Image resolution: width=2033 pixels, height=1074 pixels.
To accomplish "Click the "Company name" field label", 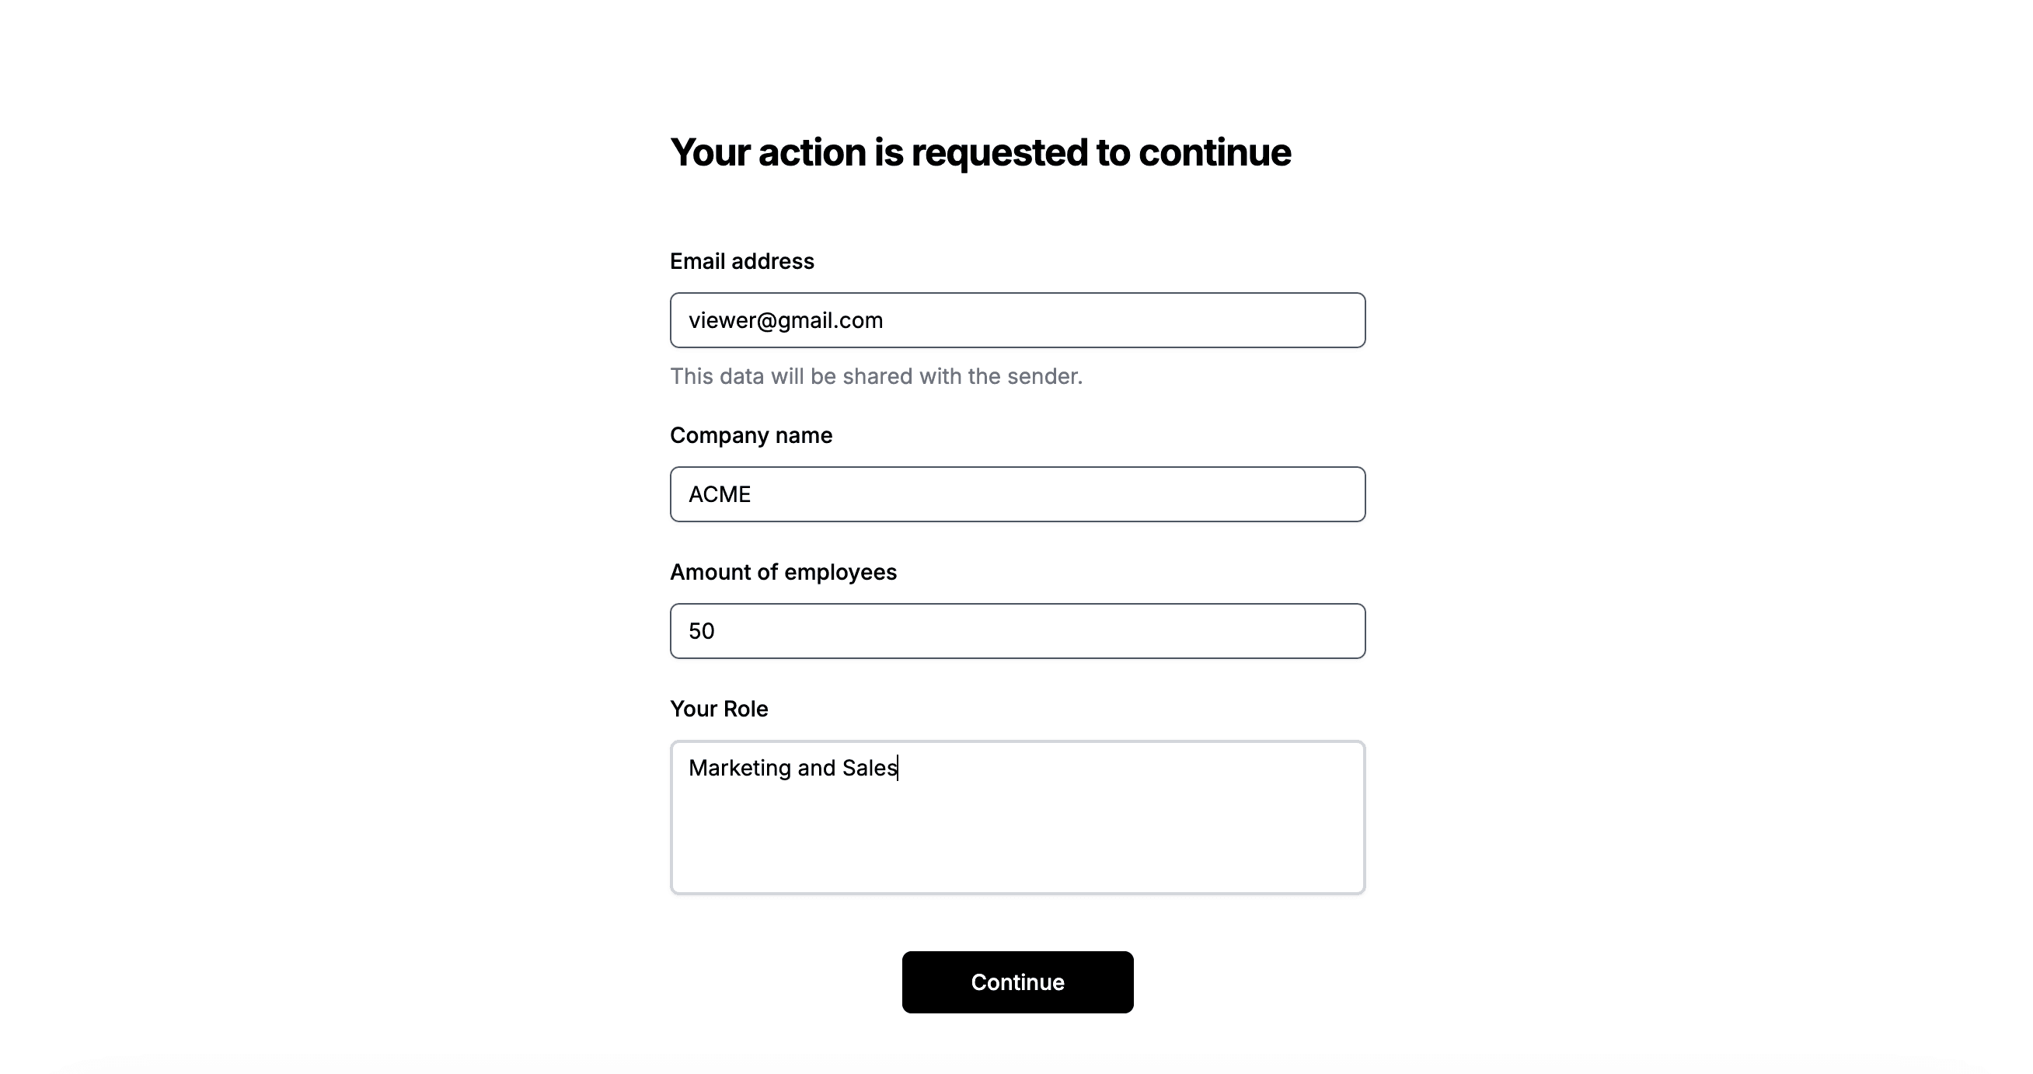I will click(751, 436).
